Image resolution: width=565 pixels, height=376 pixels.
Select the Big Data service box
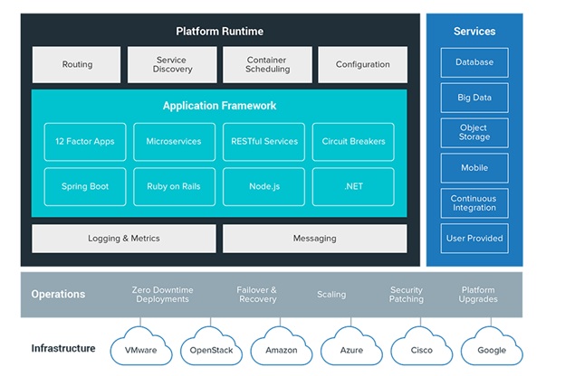(474, 98)
